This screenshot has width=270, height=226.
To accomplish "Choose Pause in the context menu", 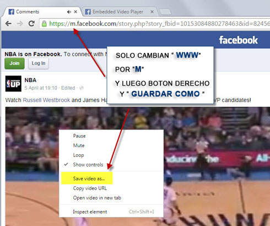I will pos(111,136).
